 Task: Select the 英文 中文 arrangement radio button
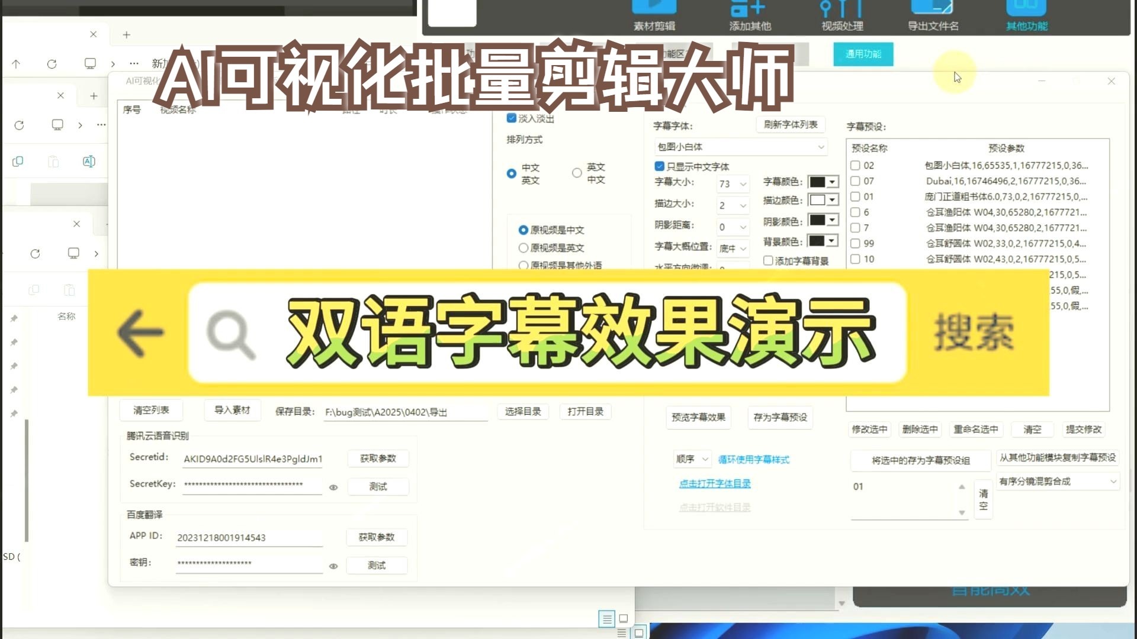click(x=577, y=173)
